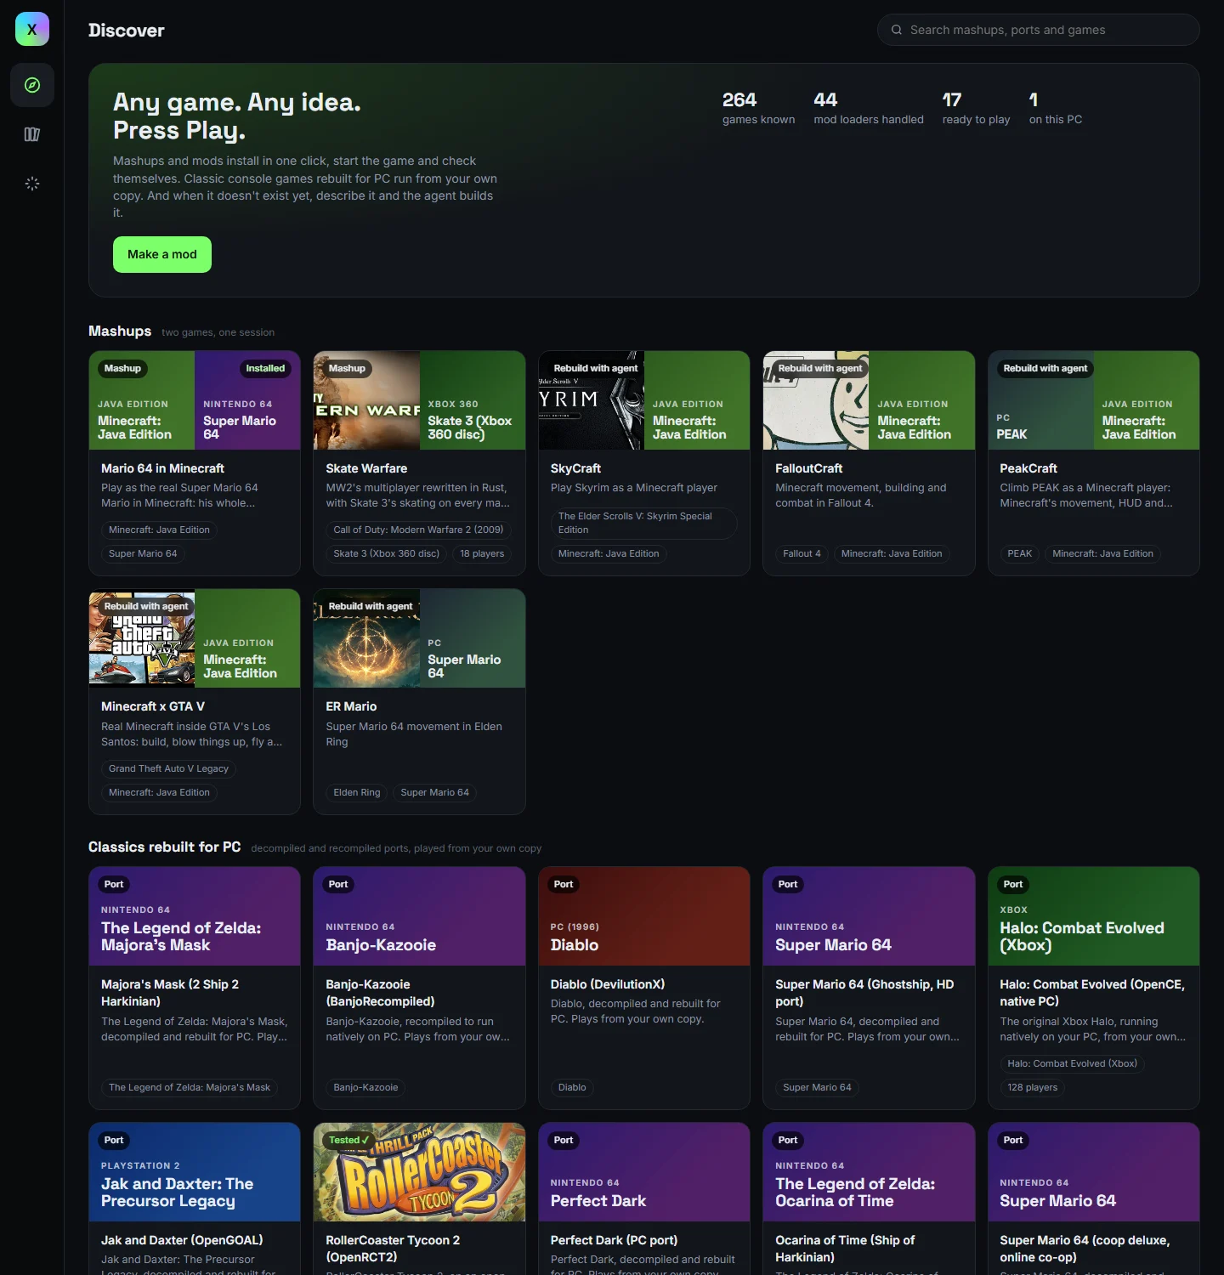Focus the search mashups, ports and games field

1038,30
